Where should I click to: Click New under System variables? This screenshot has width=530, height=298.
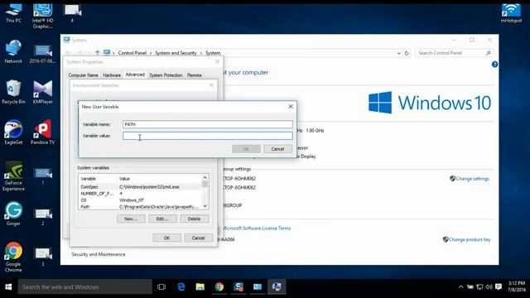pyautogui.click(x=131, y=219)
